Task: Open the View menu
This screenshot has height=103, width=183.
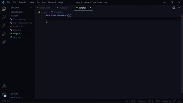Action: (32, 2)
